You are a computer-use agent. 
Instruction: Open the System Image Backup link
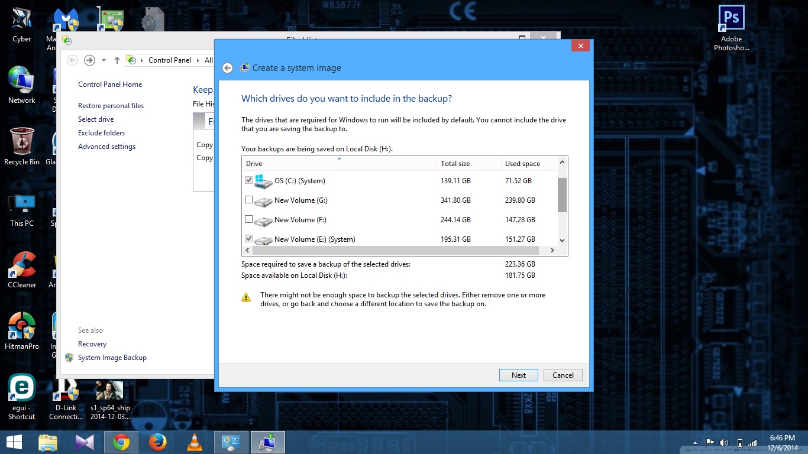coord(112,358)
